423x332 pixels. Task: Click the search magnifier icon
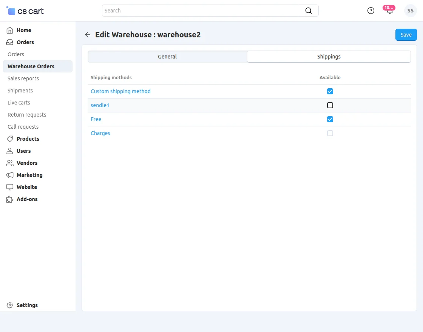(x=309, y=11)
